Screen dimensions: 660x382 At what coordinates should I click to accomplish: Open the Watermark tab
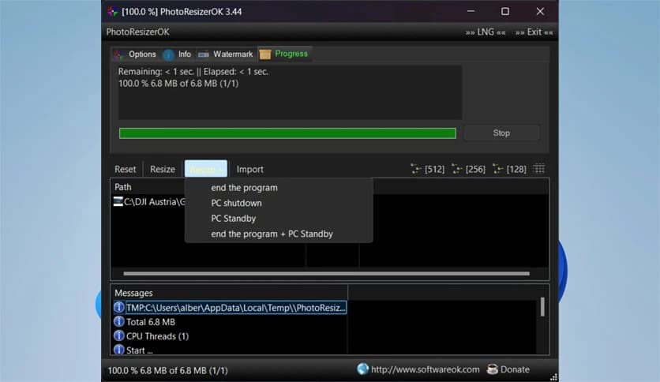click(225, 54)
